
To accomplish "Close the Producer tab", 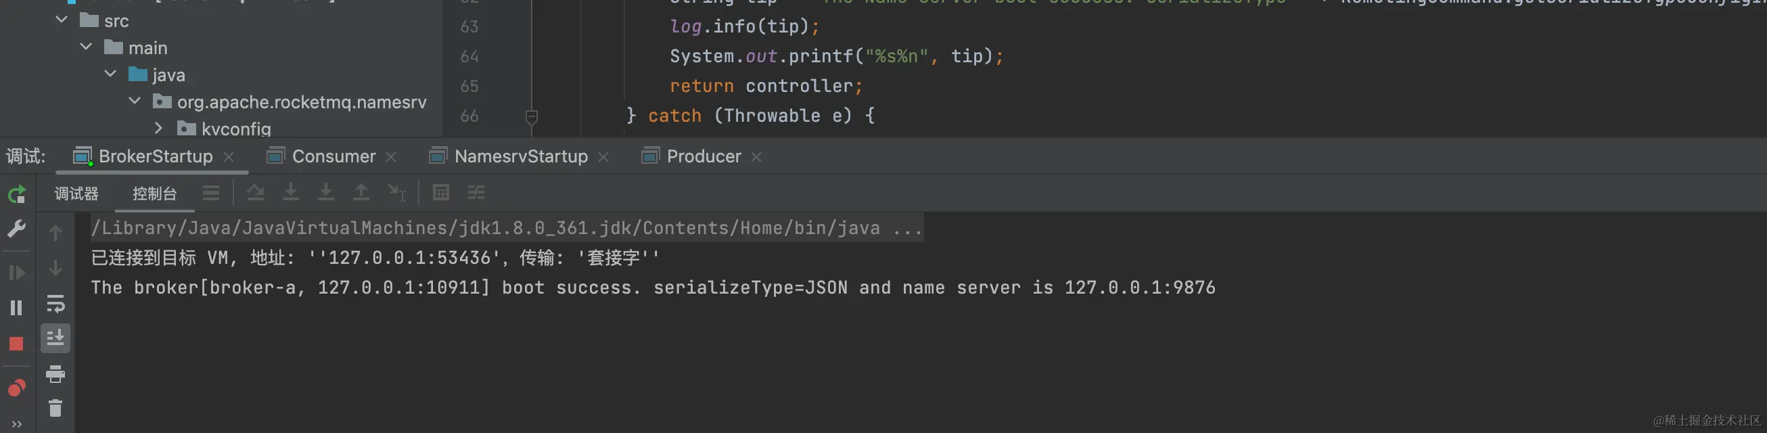I will click(756, 157).
